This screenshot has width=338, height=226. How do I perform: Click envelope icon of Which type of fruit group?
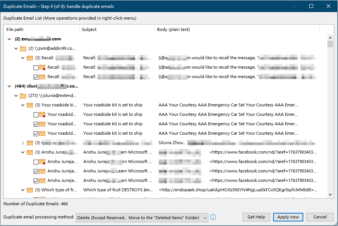click(30, 190)
